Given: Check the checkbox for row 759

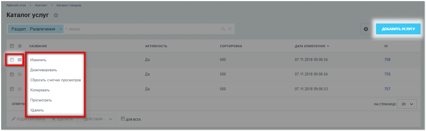Looking at the screenshot, I should 12,74.
